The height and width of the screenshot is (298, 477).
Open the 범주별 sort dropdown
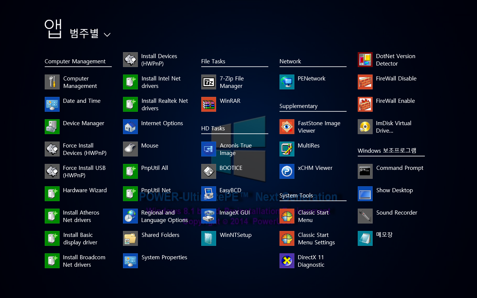90,34
